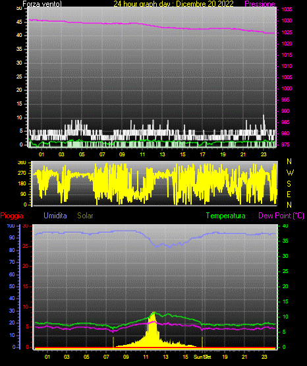Click the 1010 pressure axis value
The height and width of the screenshot is (366, 307).
pyautogui.click(x=287, y=66)
